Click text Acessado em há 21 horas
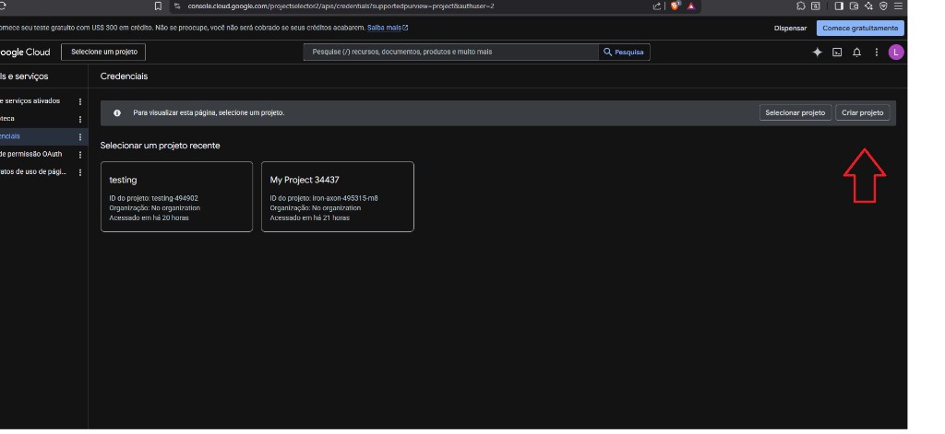The height and width of the screenshot is (434, 945). click(310, 217)
